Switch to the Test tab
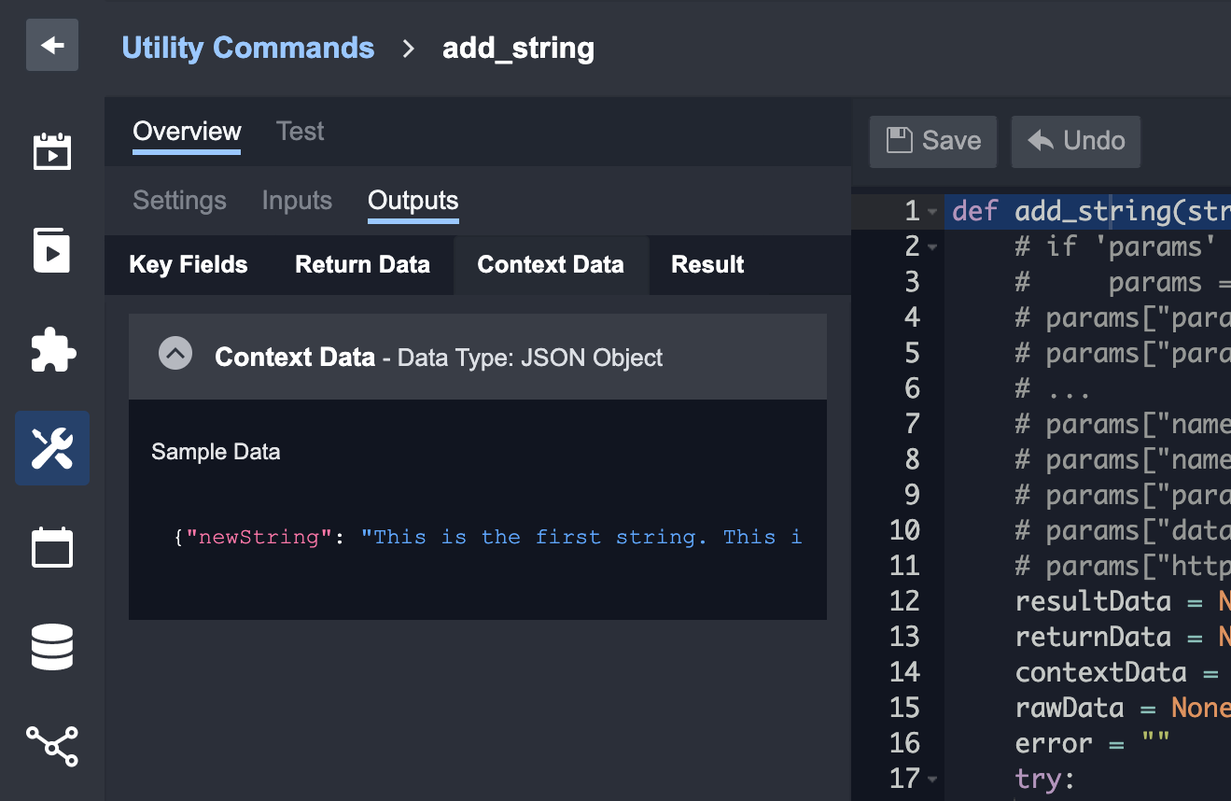 pos(300,132)
